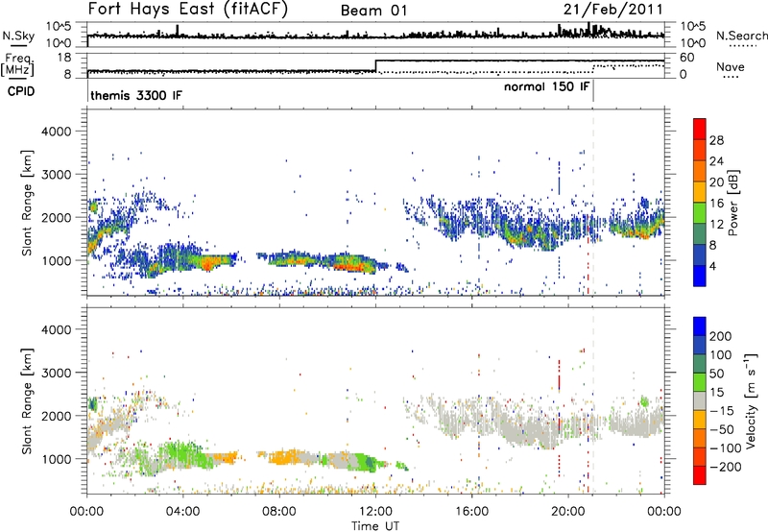Image resolution: width=768 pixels, height=532 pixels.
Task: Click the dashed CPID change line near 21:00
Action: (593, 203)
